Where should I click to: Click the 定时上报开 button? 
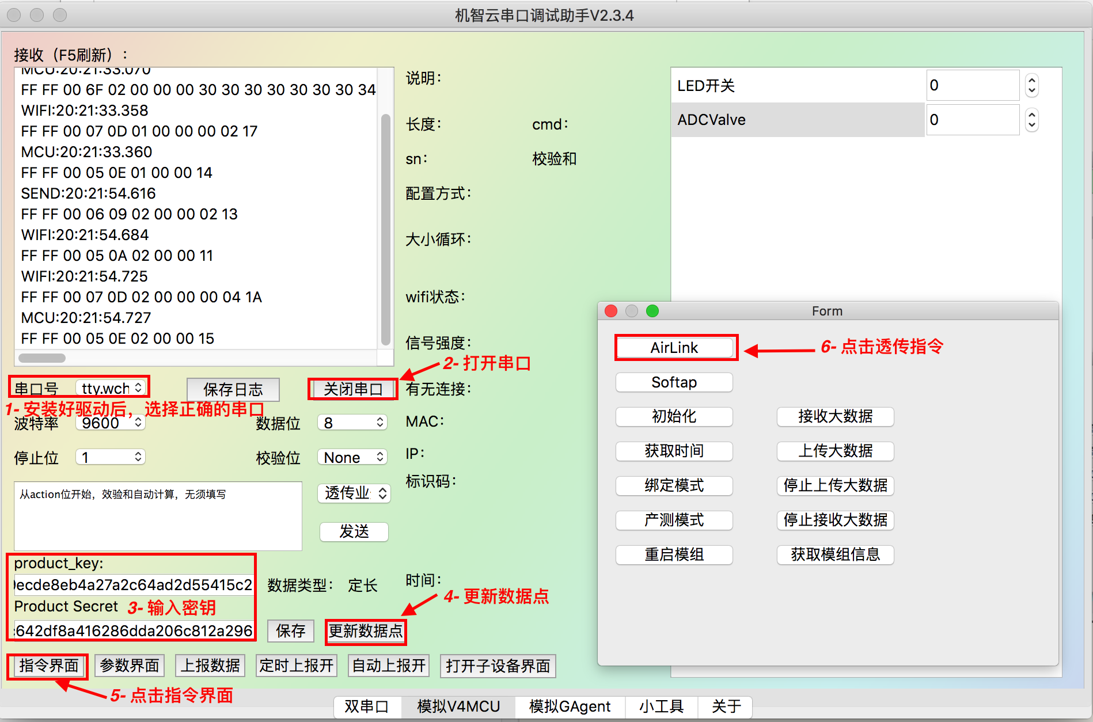(296, 666)
